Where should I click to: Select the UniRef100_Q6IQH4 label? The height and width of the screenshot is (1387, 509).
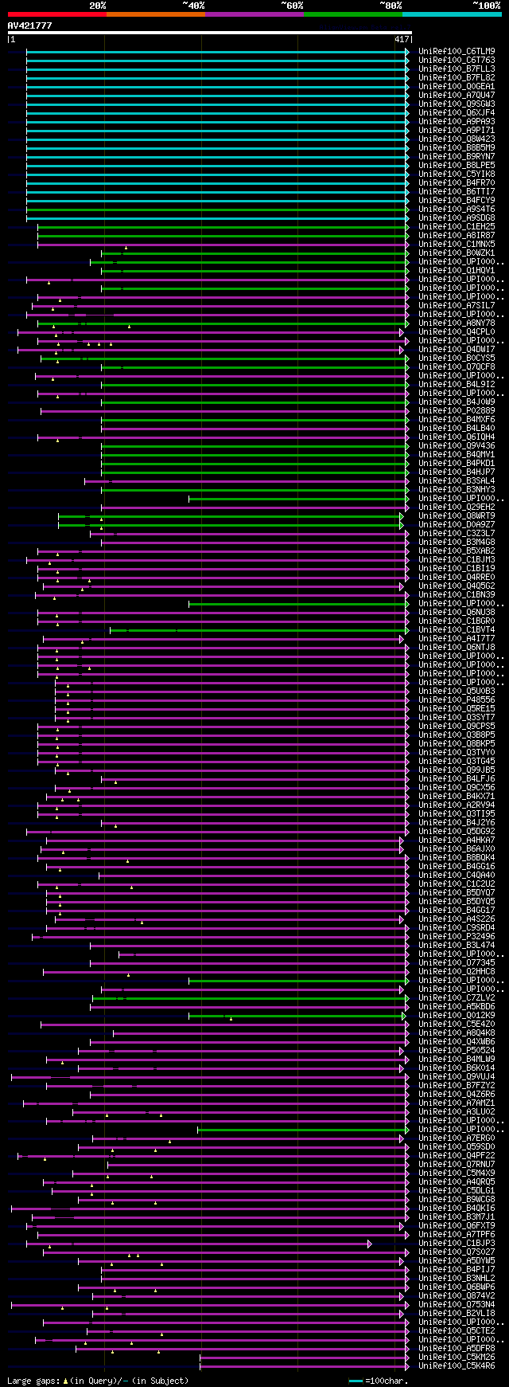coord(457,437)
